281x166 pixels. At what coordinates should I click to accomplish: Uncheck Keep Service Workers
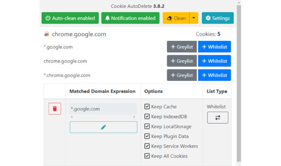point(147,146)
